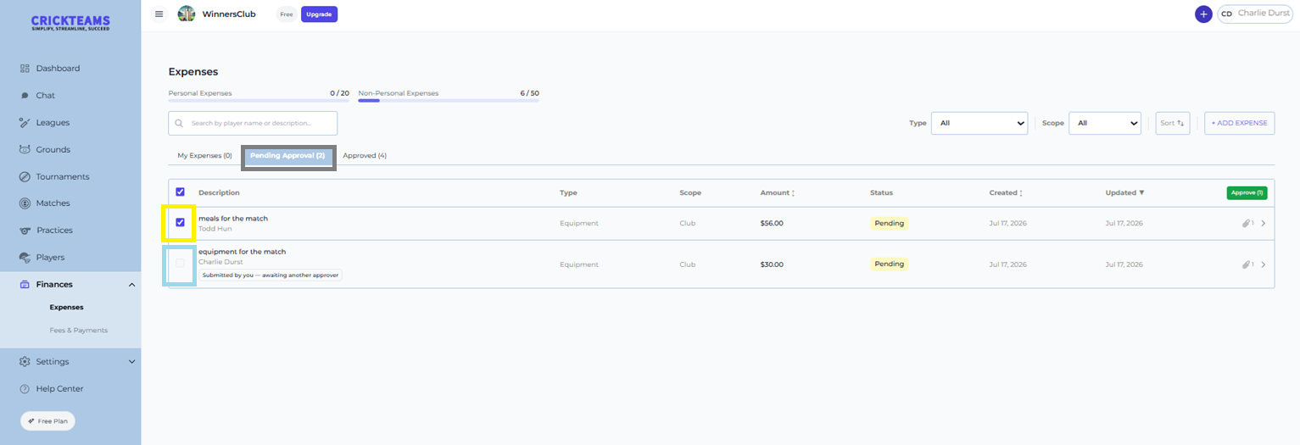This screenshot has width=1300, height=445.
Task: Uncheck the meals for the match checkbox
Action: [x=180, y=223]
